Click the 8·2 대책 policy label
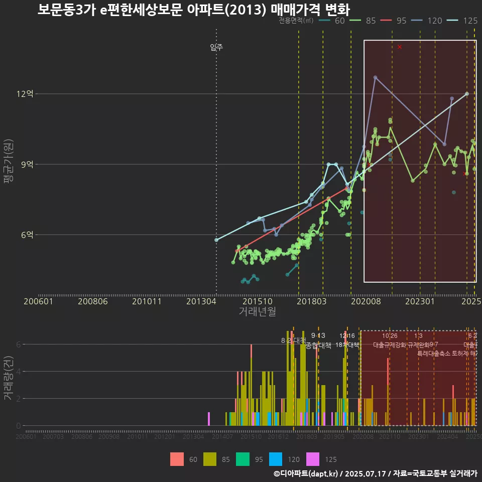The image size is (482, 482). coord(294,340)
